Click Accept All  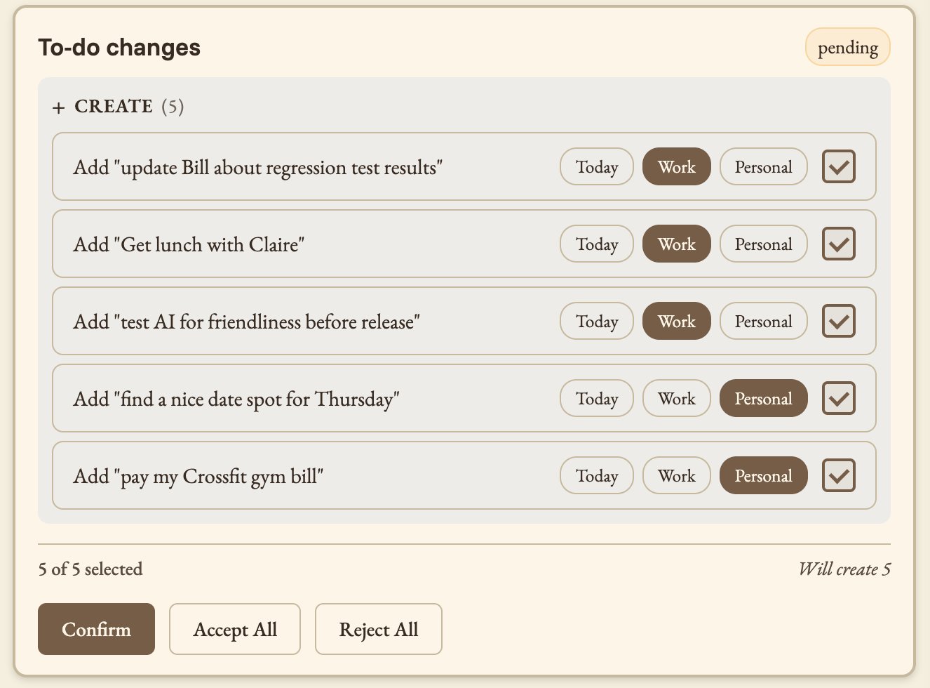[234, 629]
